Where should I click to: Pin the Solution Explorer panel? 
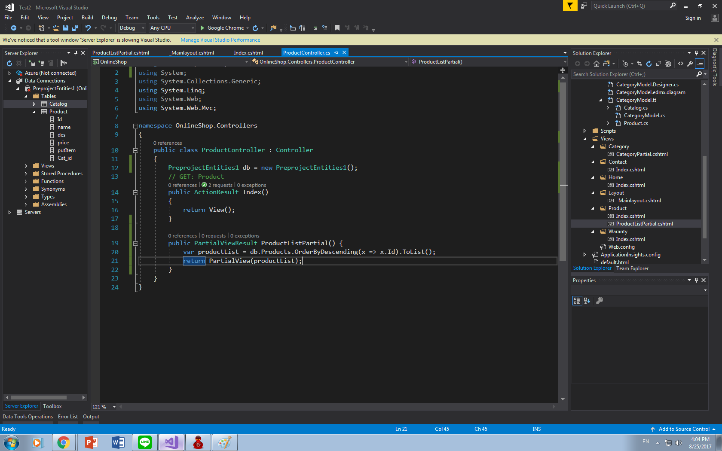[x=696, y=53]
